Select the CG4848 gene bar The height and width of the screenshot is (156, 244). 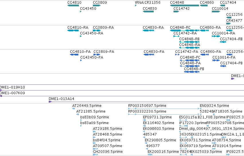click(185, 5)
